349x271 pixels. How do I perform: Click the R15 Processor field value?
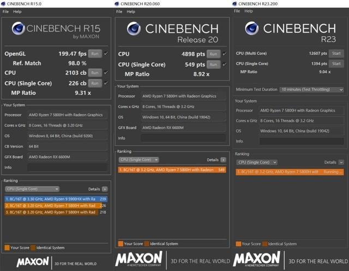tap(67, 115)
